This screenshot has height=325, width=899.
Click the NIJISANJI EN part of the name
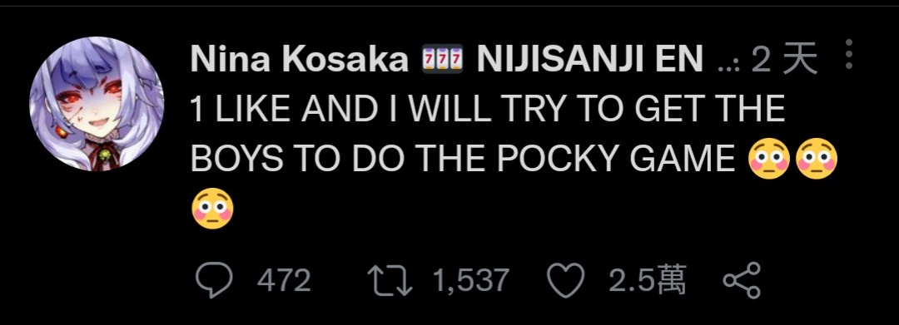pos(590,59)
